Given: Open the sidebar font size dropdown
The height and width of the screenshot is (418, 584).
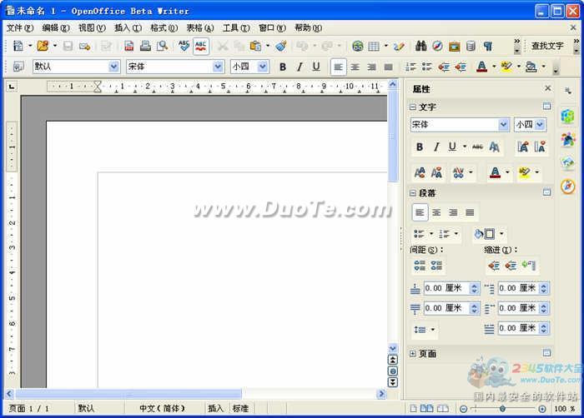Looking at the screenshot, I should tap(539, 124).
